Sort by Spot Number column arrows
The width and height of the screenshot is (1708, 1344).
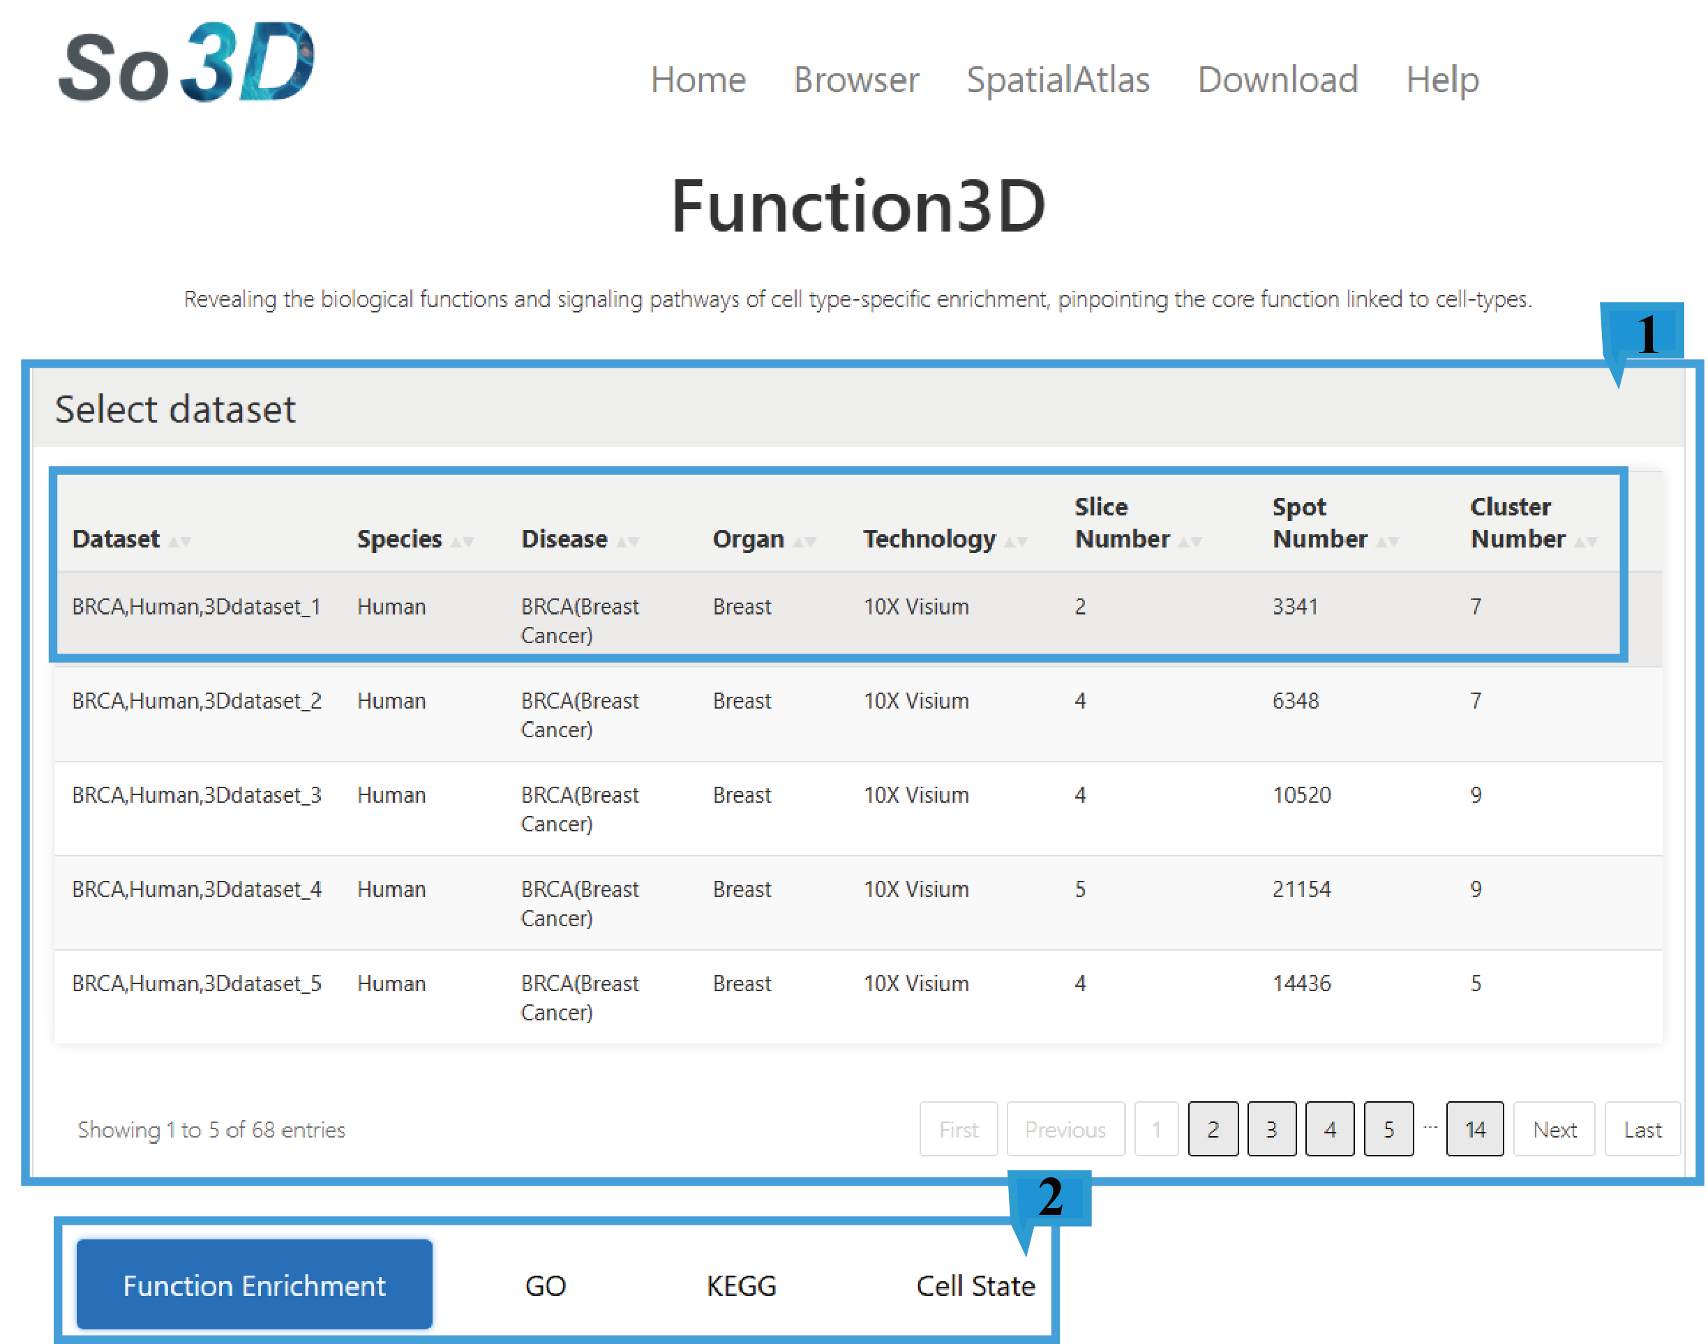point(1387,541)
